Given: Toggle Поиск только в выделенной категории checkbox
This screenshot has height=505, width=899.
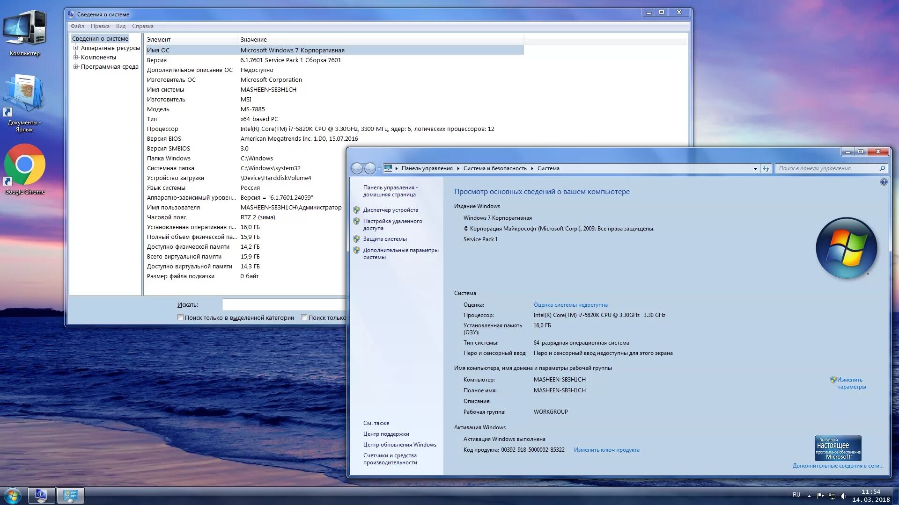Looking at the screenshot, I should [x=181, y=317].
